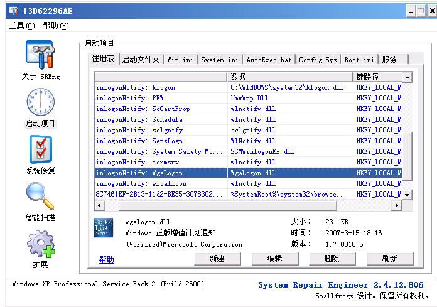This screenshot has height=307, width=437.
Task: Open Smart Scan magnifier icon
Action: pos(40,196)
